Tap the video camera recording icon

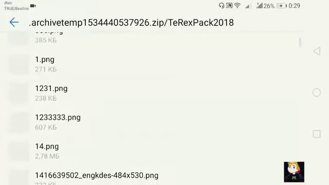coord(33,6)
